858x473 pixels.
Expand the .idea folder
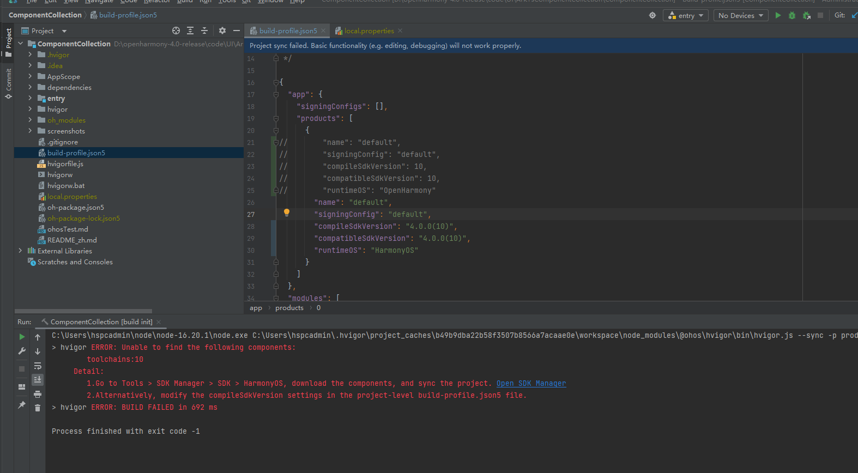click(x=30, y=65)
